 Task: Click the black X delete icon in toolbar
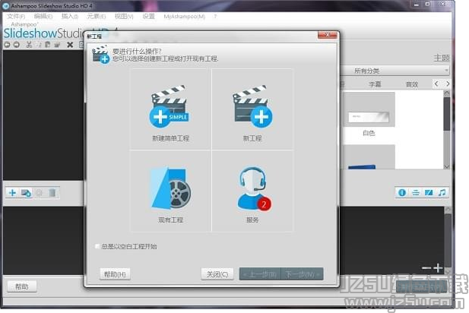pos(70,45)
